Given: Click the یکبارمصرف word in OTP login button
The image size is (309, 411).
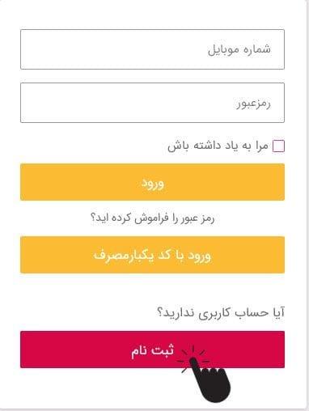Looking at the screenshot, I should 124,256.
